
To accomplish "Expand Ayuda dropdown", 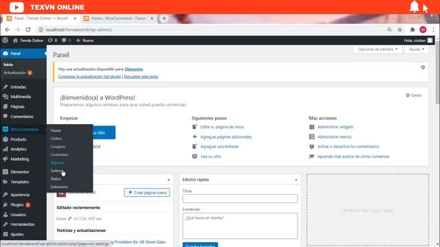I will click(417, 49).
